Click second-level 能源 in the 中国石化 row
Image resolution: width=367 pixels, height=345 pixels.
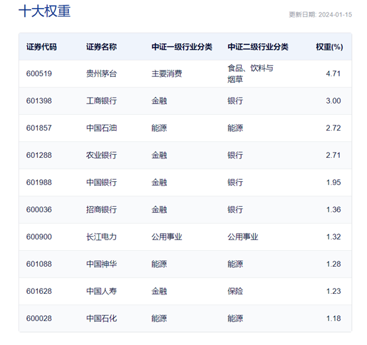point(235,318)
